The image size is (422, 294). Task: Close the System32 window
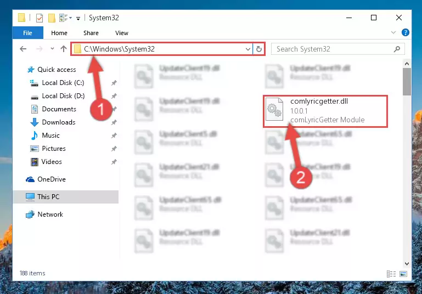click(399, 18)
